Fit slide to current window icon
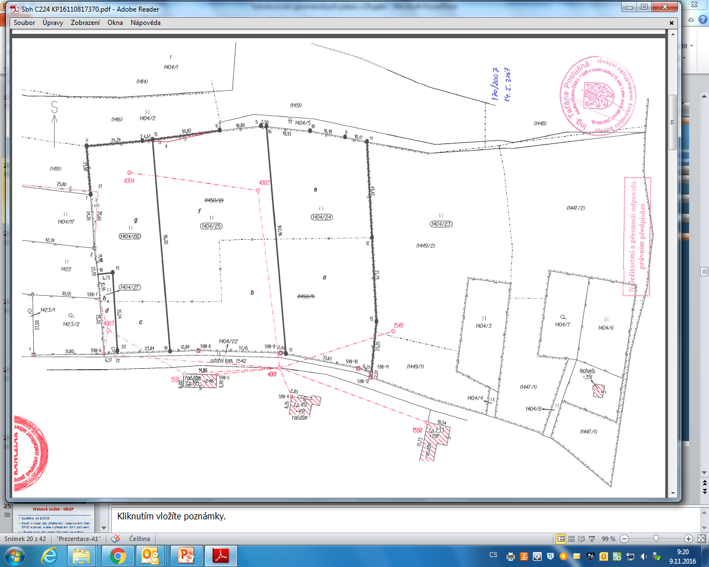The height and width of the screenshot is (567, 709). 702,539
